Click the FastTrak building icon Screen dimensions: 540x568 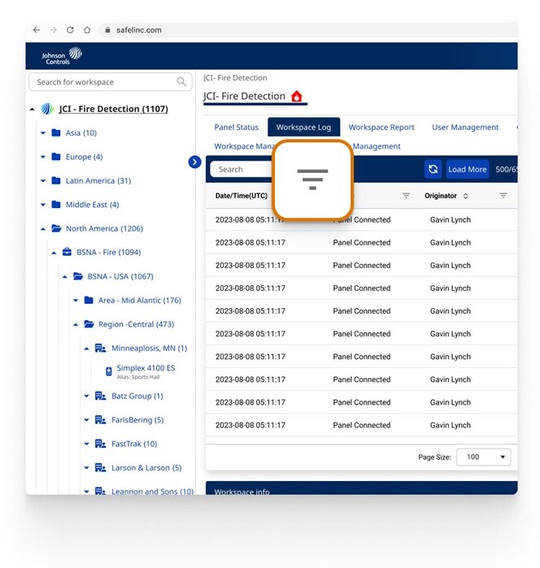click(x=101, y=444)
